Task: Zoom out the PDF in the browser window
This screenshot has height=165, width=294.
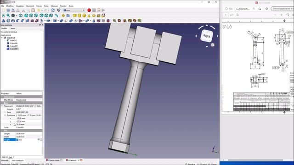Action: tap(275, 15)
